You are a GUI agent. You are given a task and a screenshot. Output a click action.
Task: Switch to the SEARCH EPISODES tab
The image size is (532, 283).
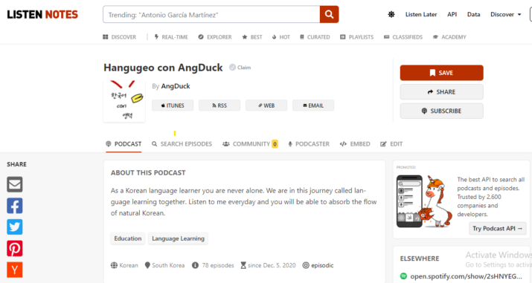(x=182, y=144)
